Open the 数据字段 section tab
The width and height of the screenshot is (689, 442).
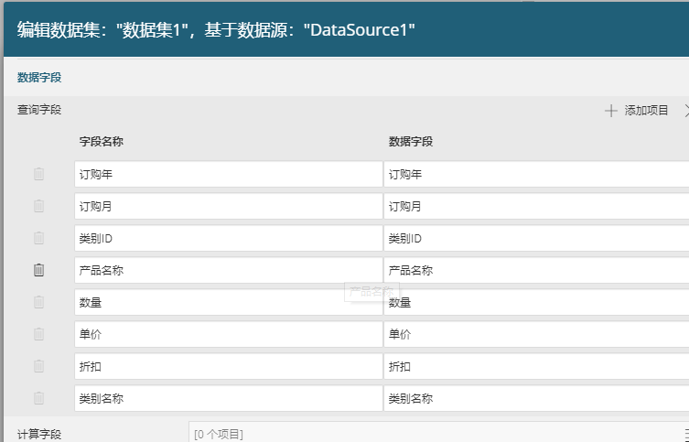39,78
